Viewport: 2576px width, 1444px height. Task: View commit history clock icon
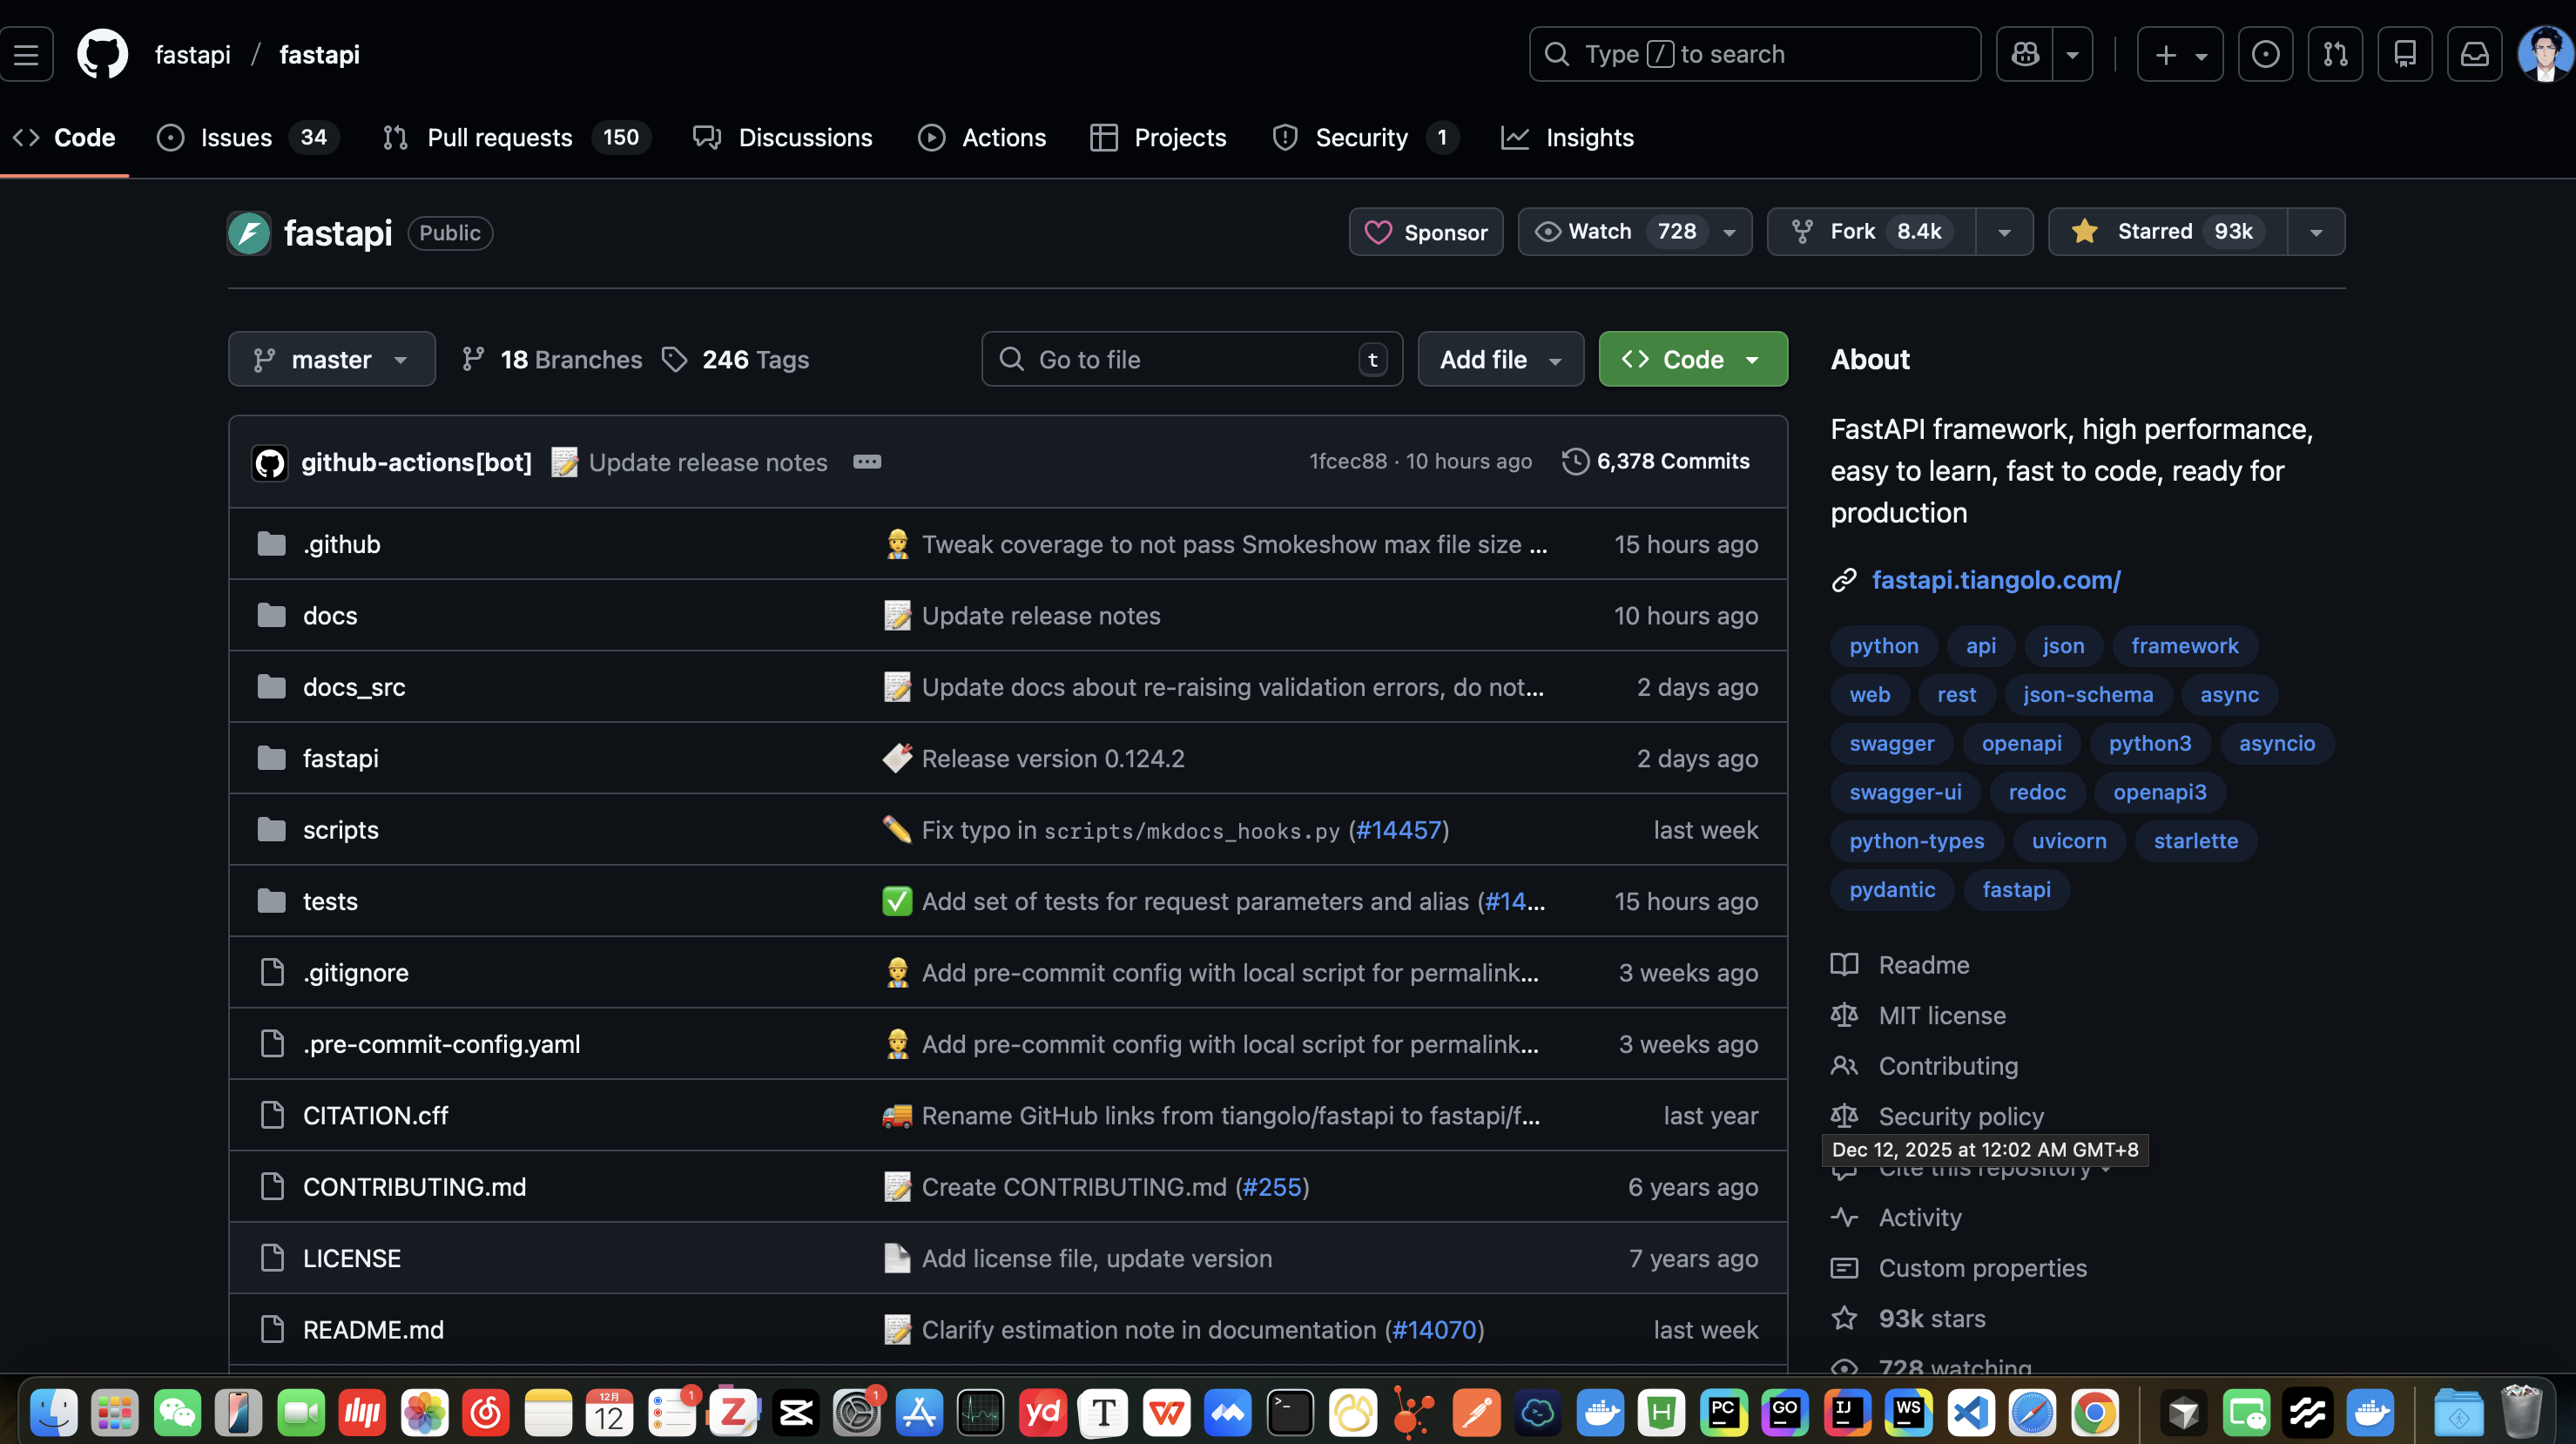[x=1575, y=461]
